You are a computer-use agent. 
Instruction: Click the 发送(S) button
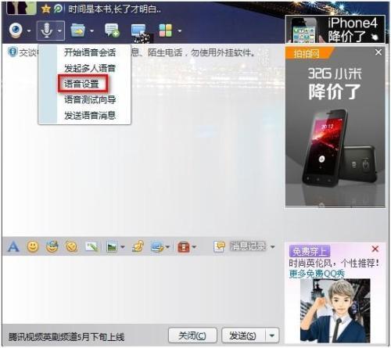click(x=242, y=335)
